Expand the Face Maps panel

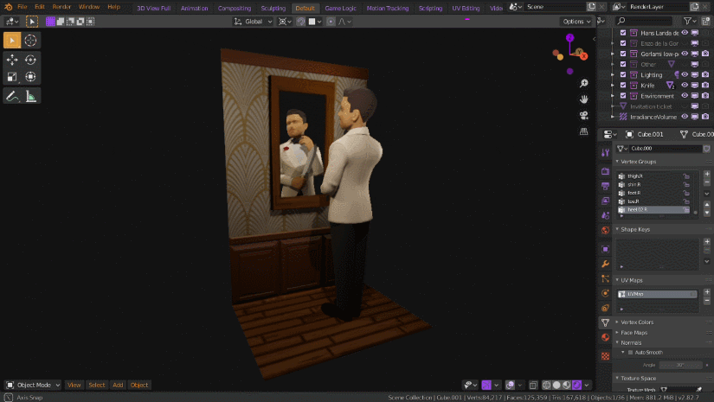pyautogui.click(x=617, y=333)
